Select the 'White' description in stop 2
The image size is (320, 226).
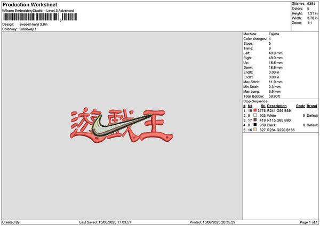(271, 116)
